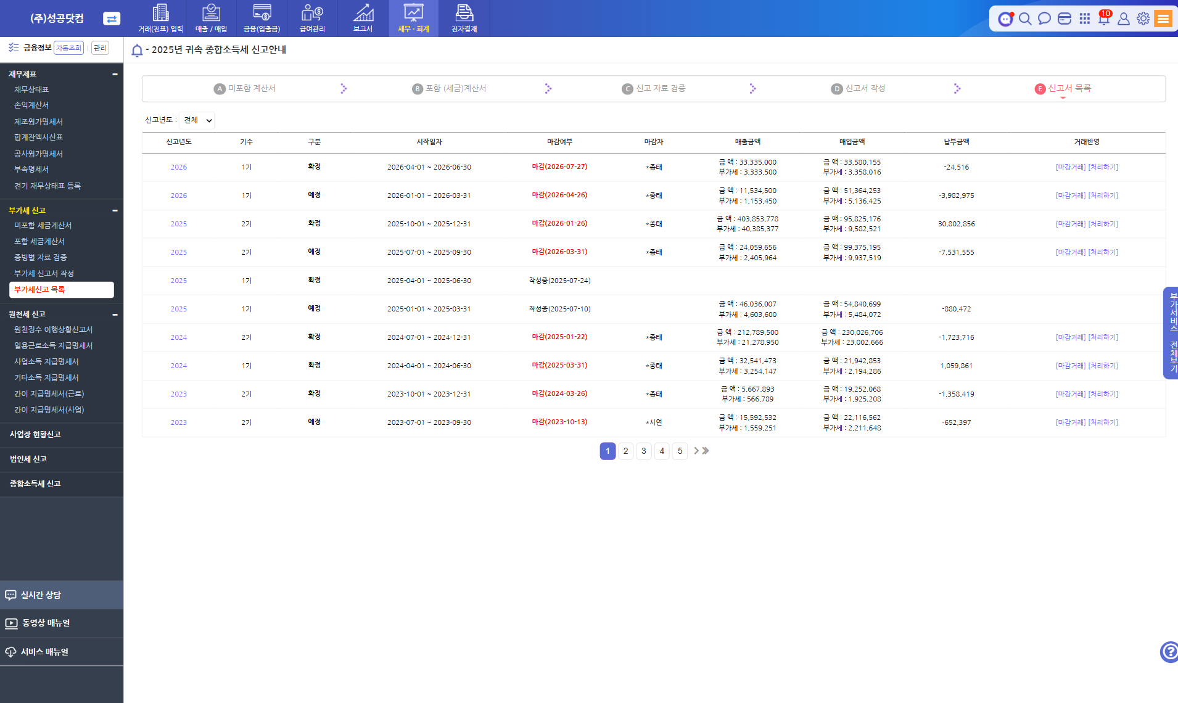Screen dimensions: 1178x703
Task: Select step D 신고서 작성
Action: click(x=858, y=89)
